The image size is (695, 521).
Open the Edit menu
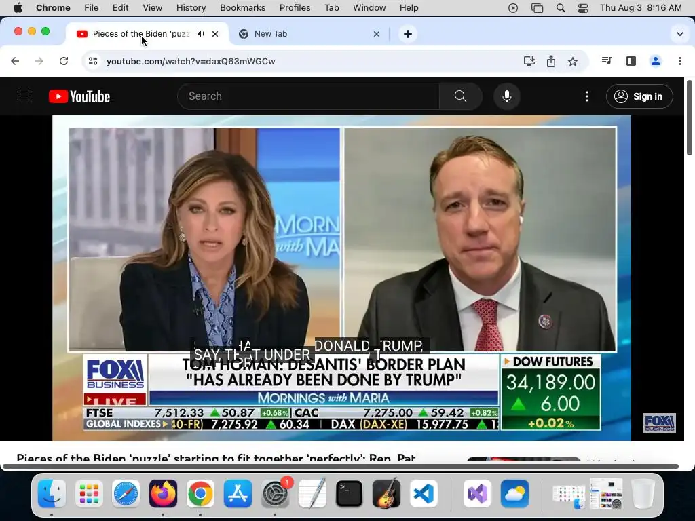pos(120,7)
